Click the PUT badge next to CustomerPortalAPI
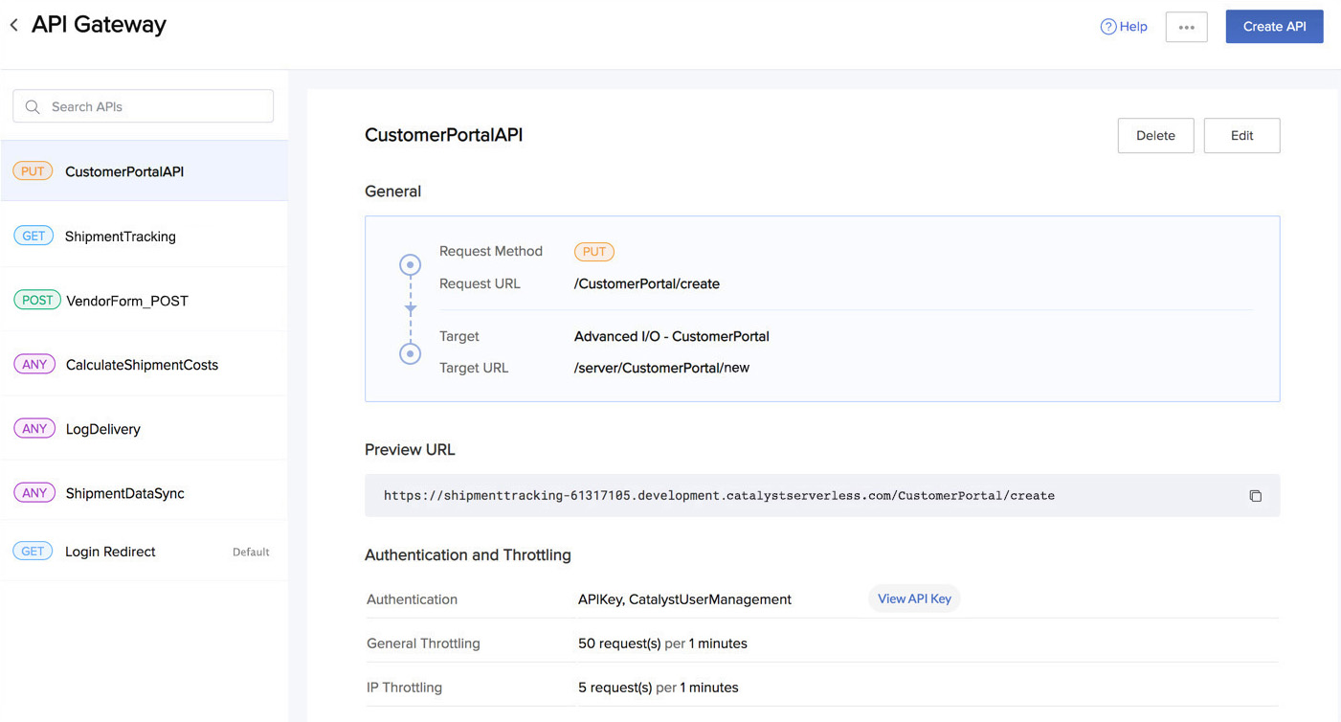Image resolution: width=1341 pixels, height=722 pixels. [x=33, y=171]
